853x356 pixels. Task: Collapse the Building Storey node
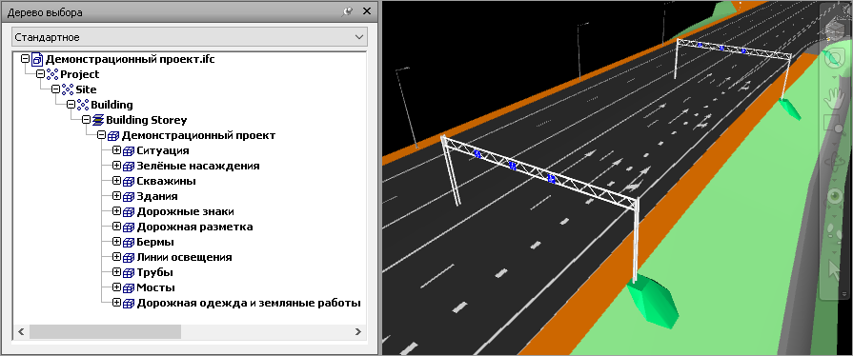point(86,120)
